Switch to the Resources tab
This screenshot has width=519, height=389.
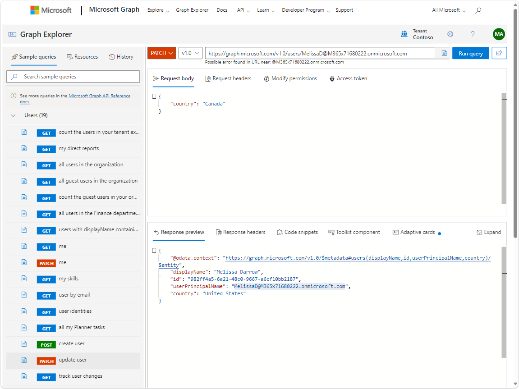tap(83, 57)
